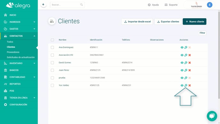Image resolution: width=220 pixels, height=124 pixels.
Task: Edit David Gomez with pencil icon
Action: (186, 62)
